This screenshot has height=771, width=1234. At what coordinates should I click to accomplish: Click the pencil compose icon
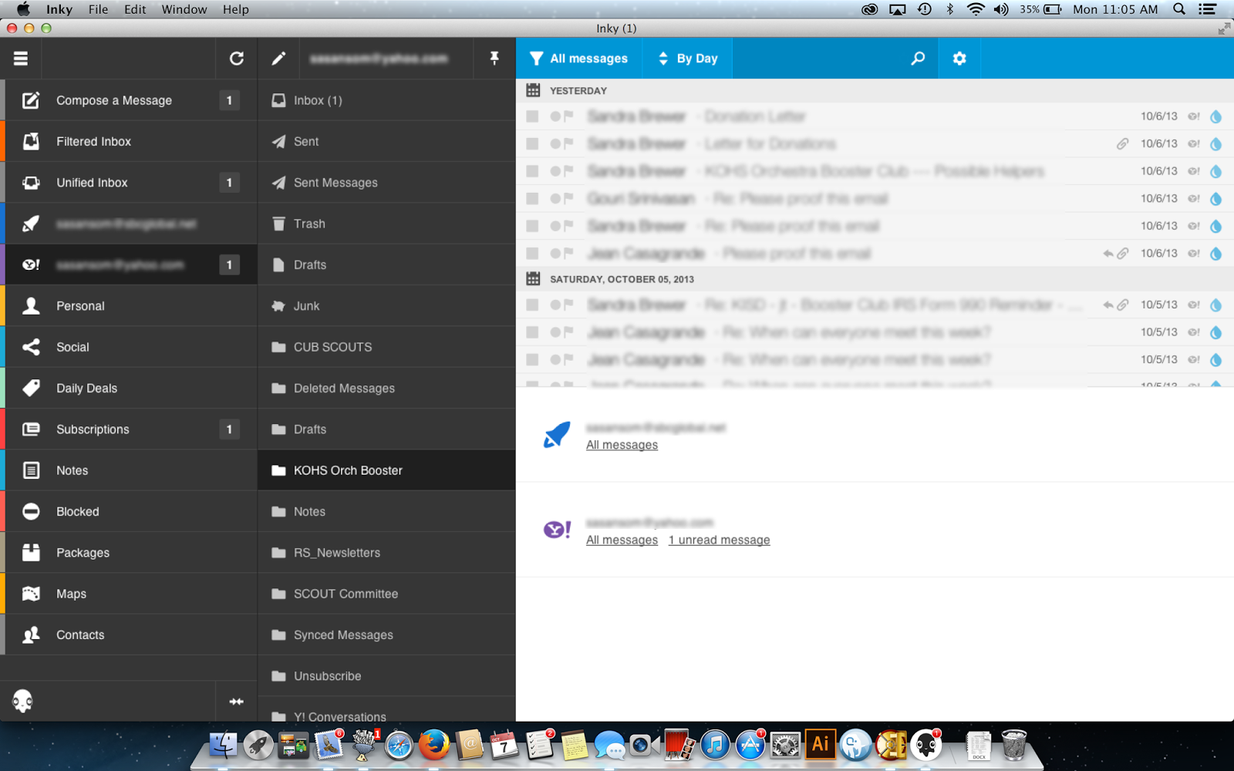tap(278, 59)
